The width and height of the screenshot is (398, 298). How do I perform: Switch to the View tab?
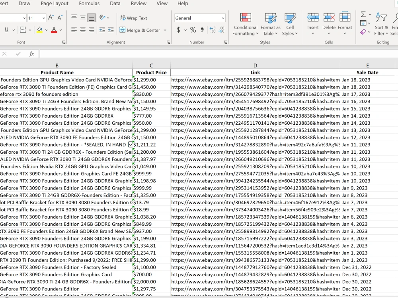(x=162, y=4)
